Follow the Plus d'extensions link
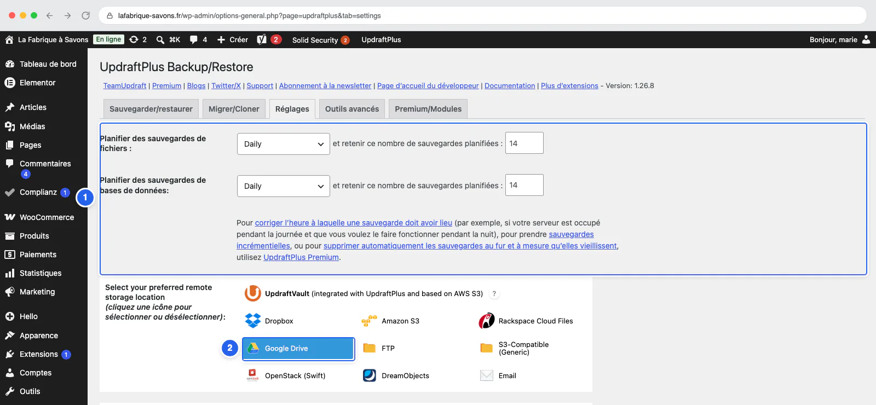 coord(569,86)
